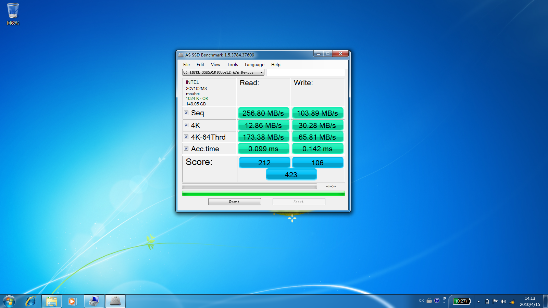Minimize the AS SSD Benchmark window
Viewport: 548px width, 308px height.
pyautogui.click(x=319, y=53)
